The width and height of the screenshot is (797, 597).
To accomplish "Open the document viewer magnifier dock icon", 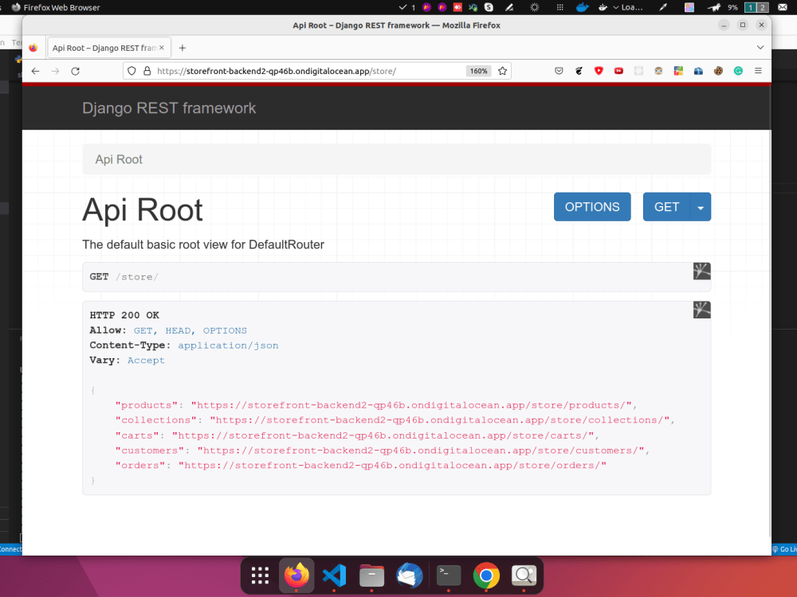I will [x=524, y=576].
